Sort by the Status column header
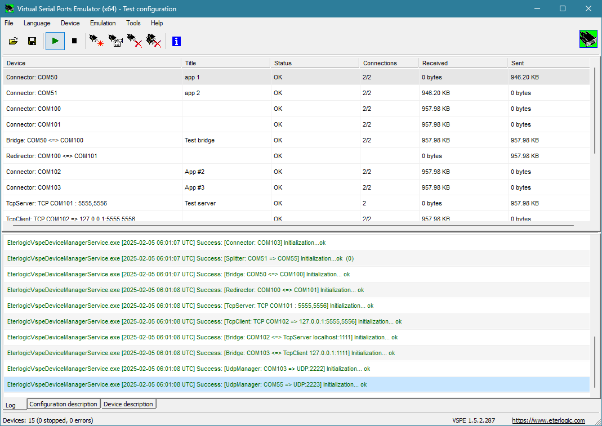The width and height of the screenshot is (602, 426). click(315, 63)
